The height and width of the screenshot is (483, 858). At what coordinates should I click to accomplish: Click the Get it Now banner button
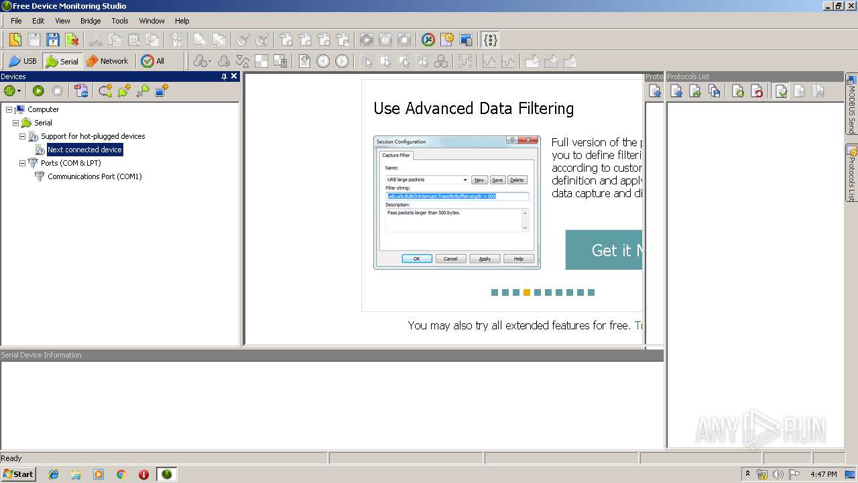pos(603,250)
